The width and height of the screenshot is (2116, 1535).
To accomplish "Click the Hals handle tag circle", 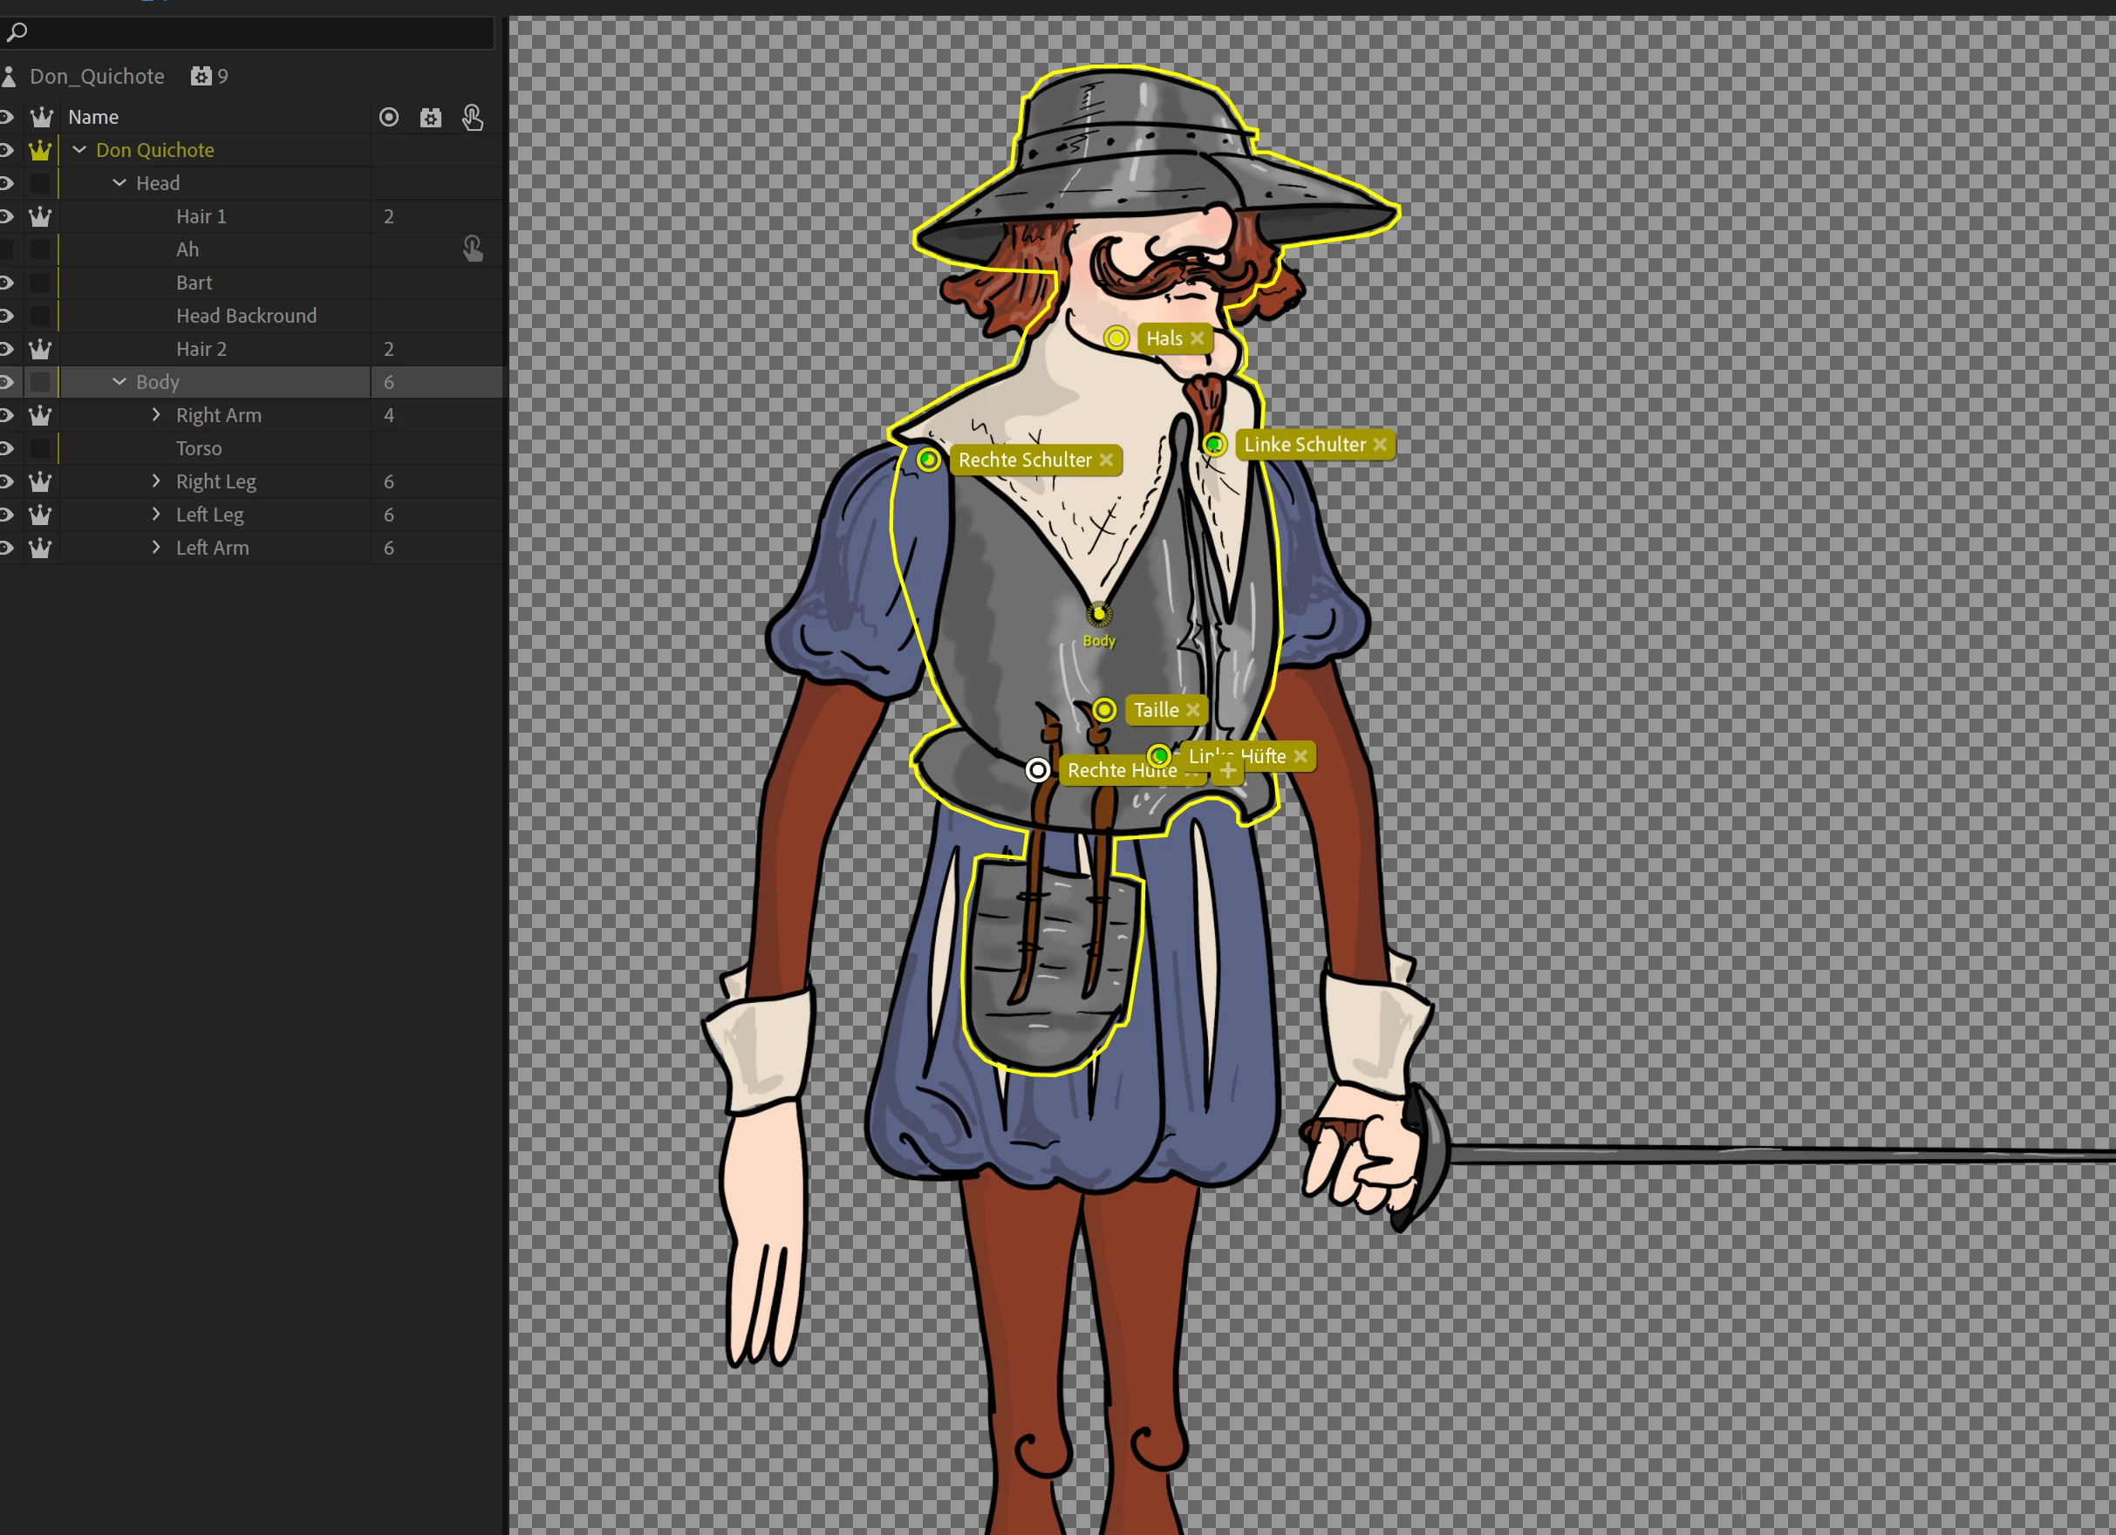I will [x=1116, y=338].
